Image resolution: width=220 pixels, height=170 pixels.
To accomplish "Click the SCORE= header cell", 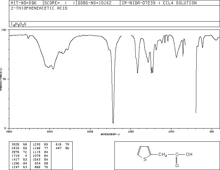I will [x=60, y=3].
